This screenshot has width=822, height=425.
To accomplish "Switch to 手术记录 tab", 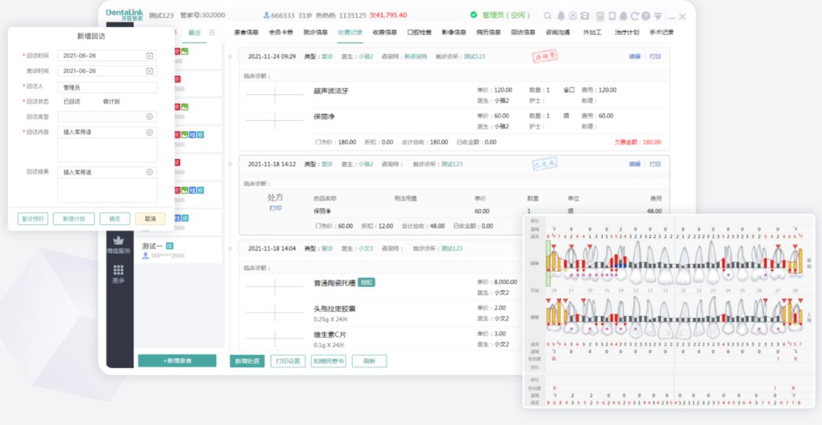I will coord(661,32).
